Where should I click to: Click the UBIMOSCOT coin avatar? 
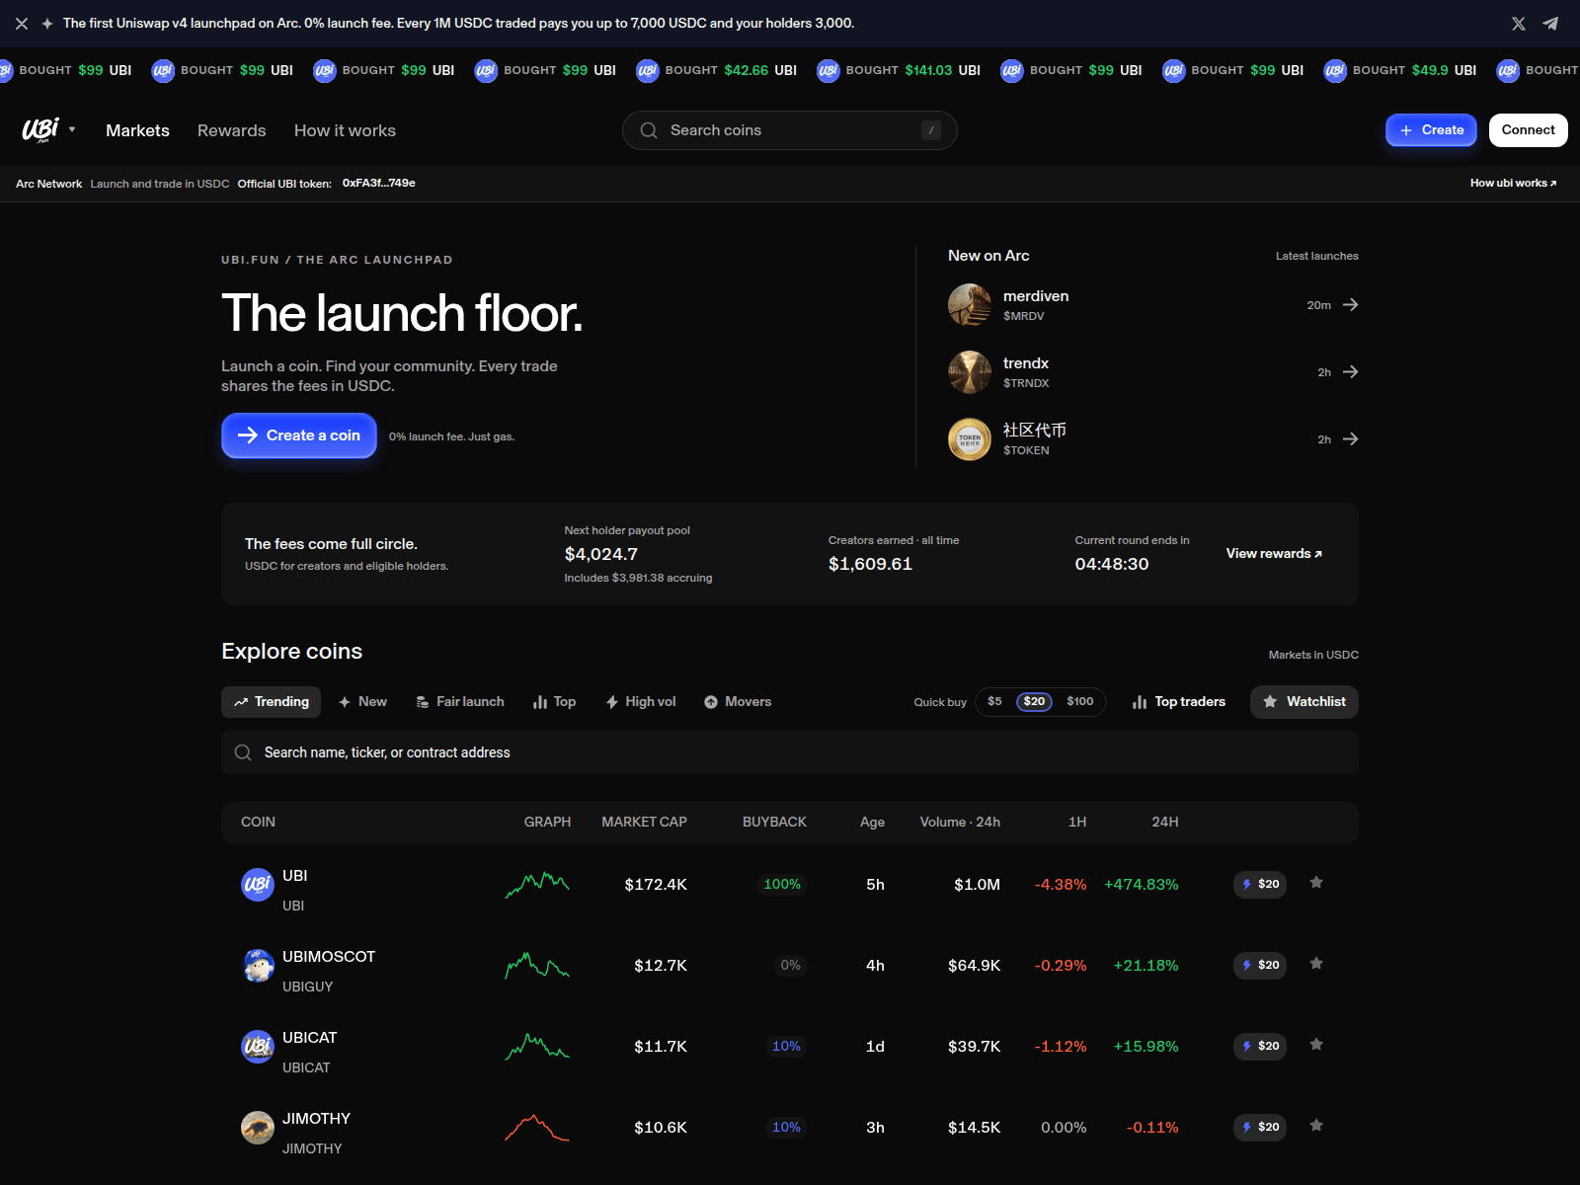(x=258, y=966)
